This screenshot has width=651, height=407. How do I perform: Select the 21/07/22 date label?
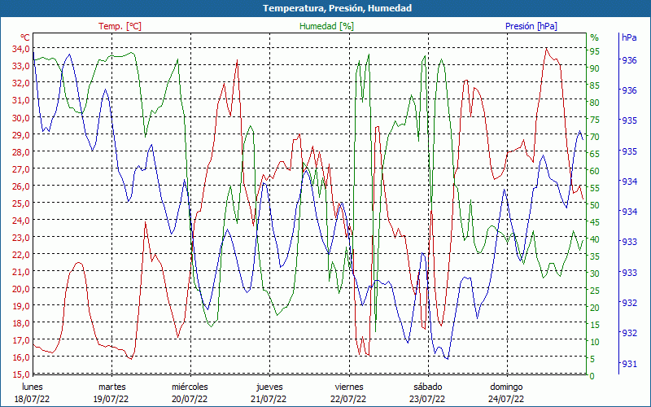(269, 399)
